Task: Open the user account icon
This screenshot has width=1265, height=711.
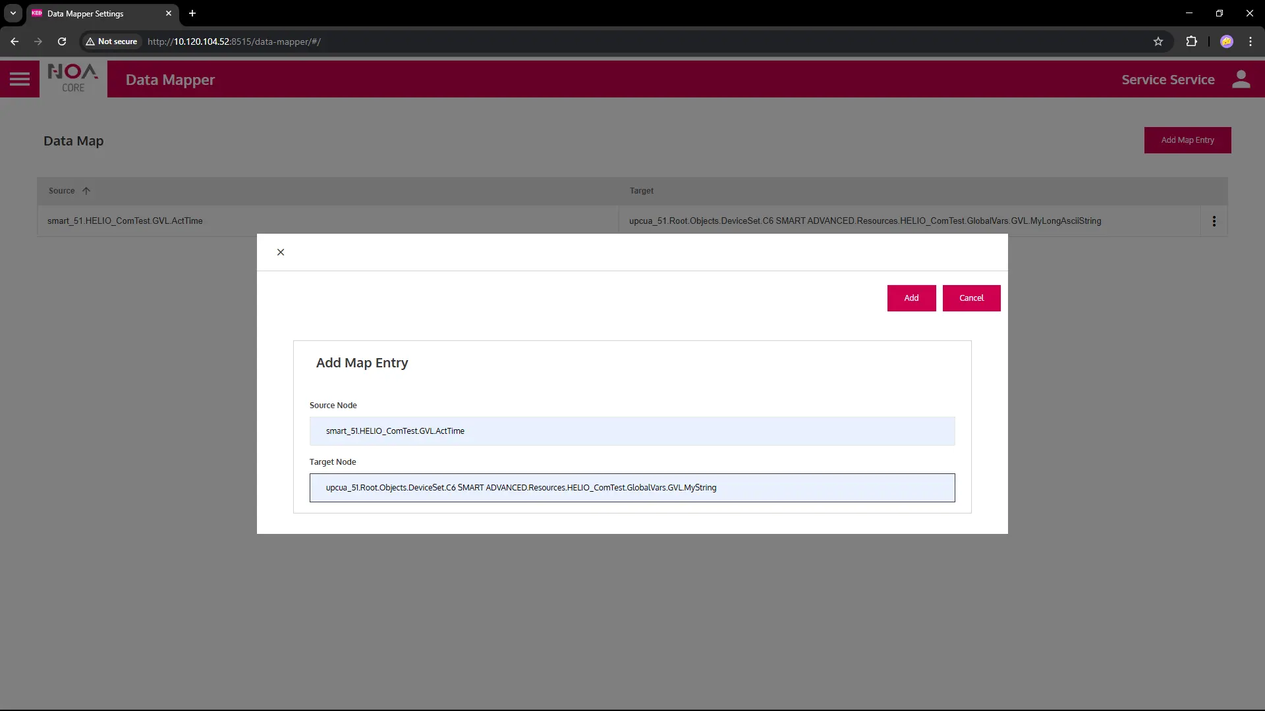Action: point(1241,79)
